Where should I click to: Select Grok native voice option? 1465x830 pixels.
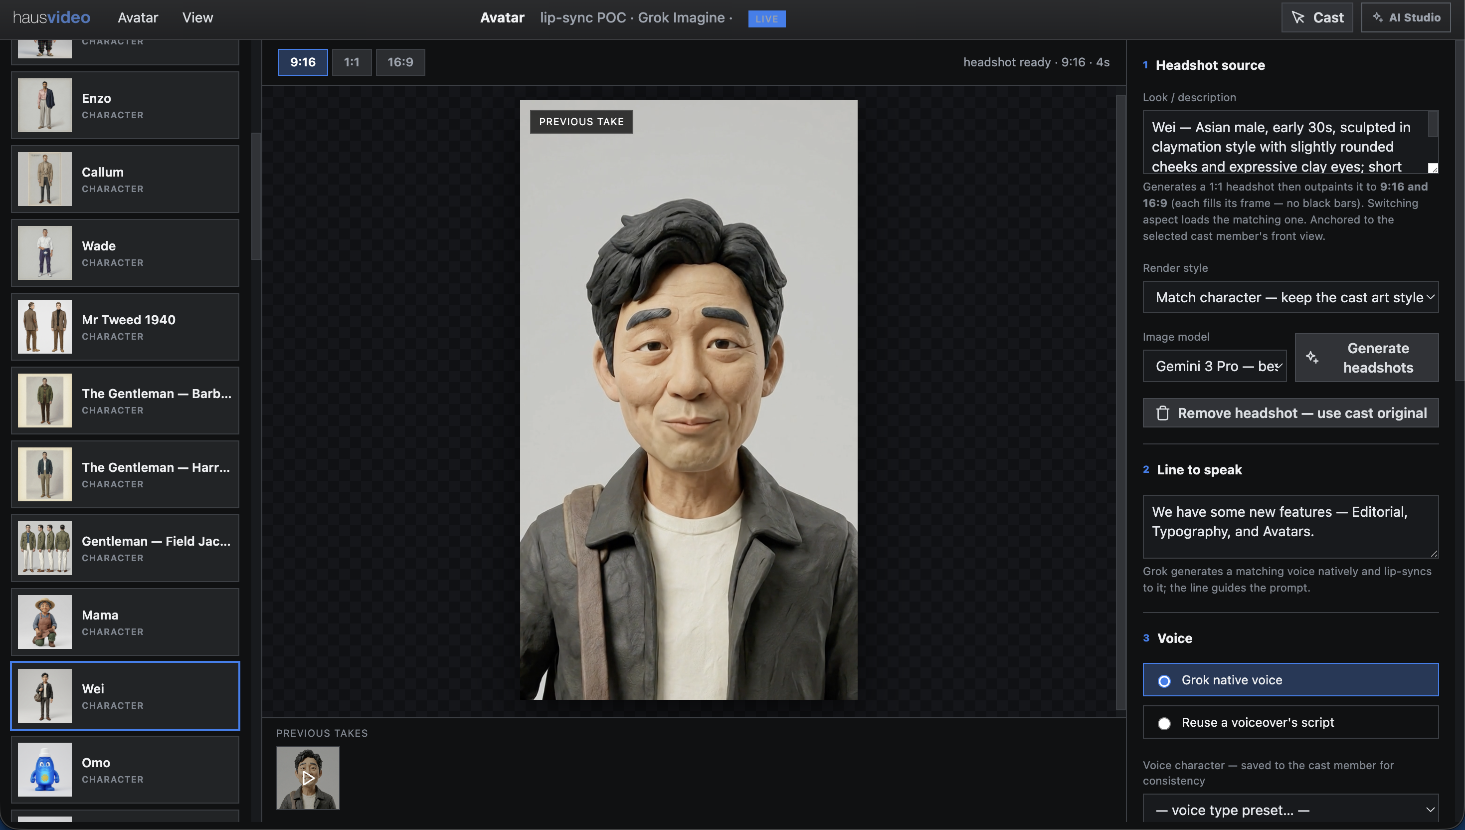point(1290,679)
